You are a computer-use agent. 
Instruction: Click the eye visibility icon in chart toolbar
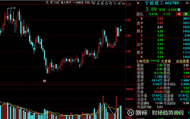[x=94, y=3]
